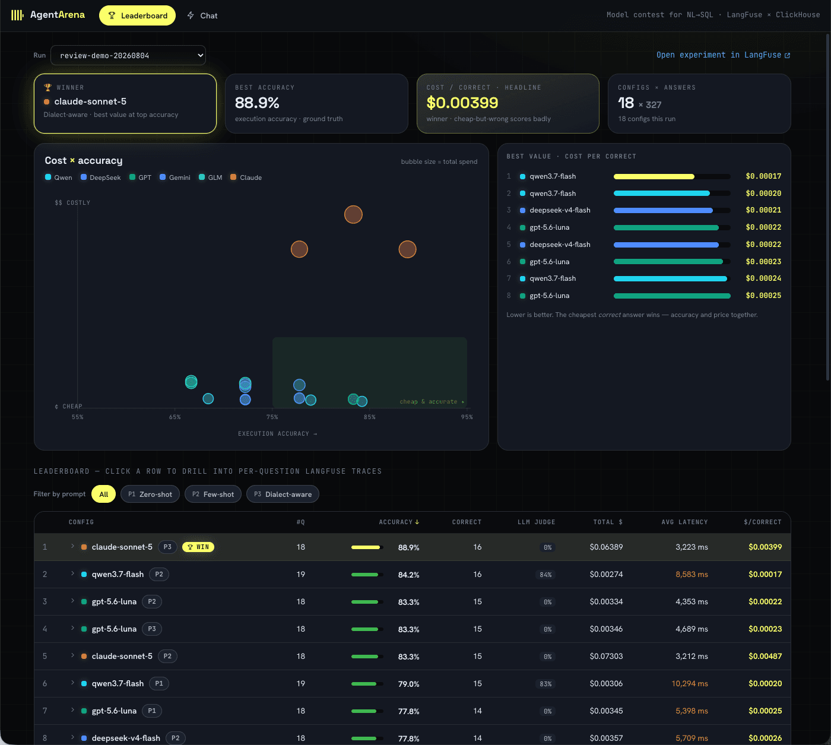
Task: Open the Run selector dropdown
Action: click(x=128, y=55)
